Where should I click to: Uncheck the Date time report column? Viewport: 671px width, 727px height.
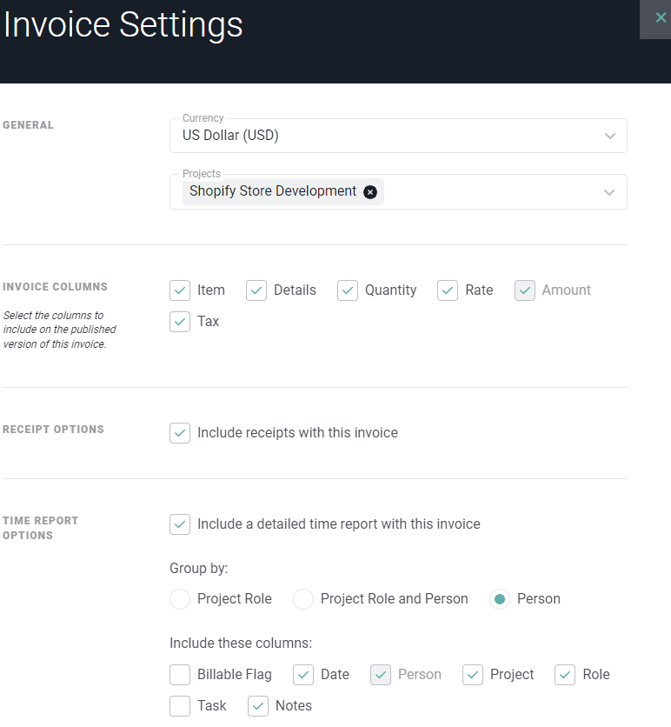tap(303, 675)
